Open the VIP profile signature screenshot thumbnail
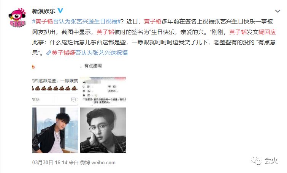Viewport: 287px width, 173px height. point(103,91)
